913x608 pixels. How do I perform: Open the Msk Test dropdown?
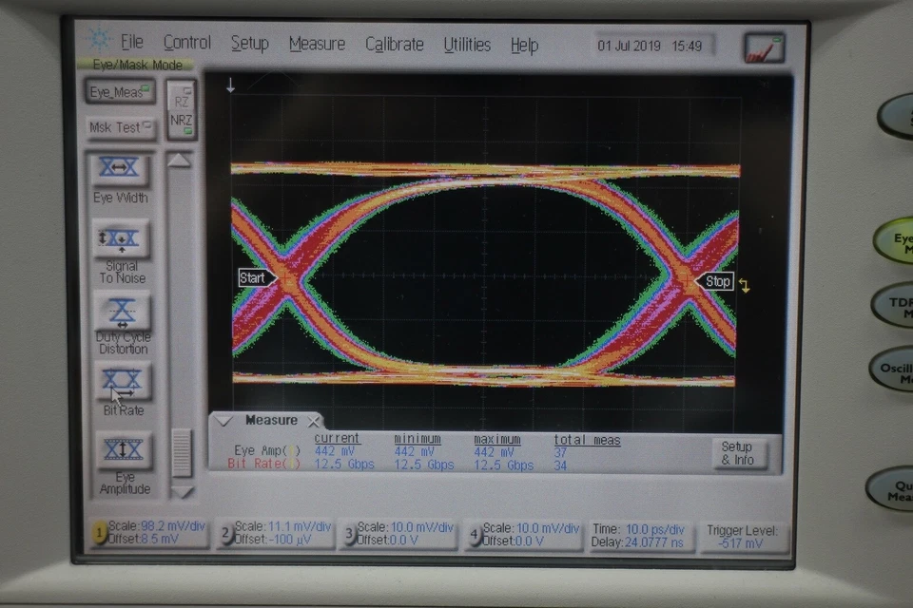click(x=119, y=126)
